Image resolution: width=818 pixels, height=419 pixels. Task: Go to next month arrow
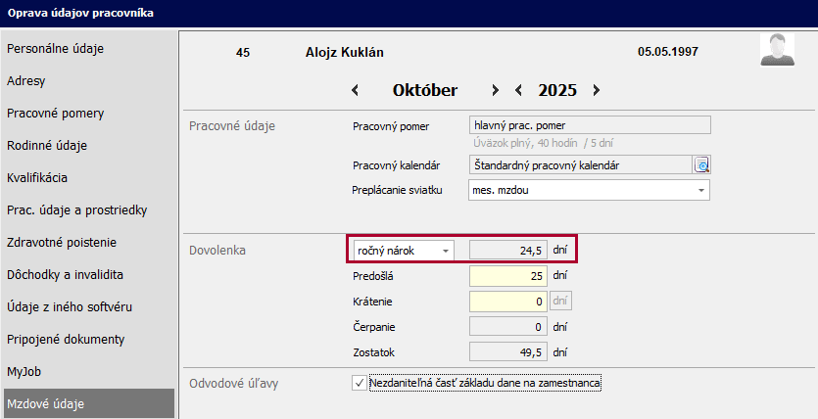(496, 90)
